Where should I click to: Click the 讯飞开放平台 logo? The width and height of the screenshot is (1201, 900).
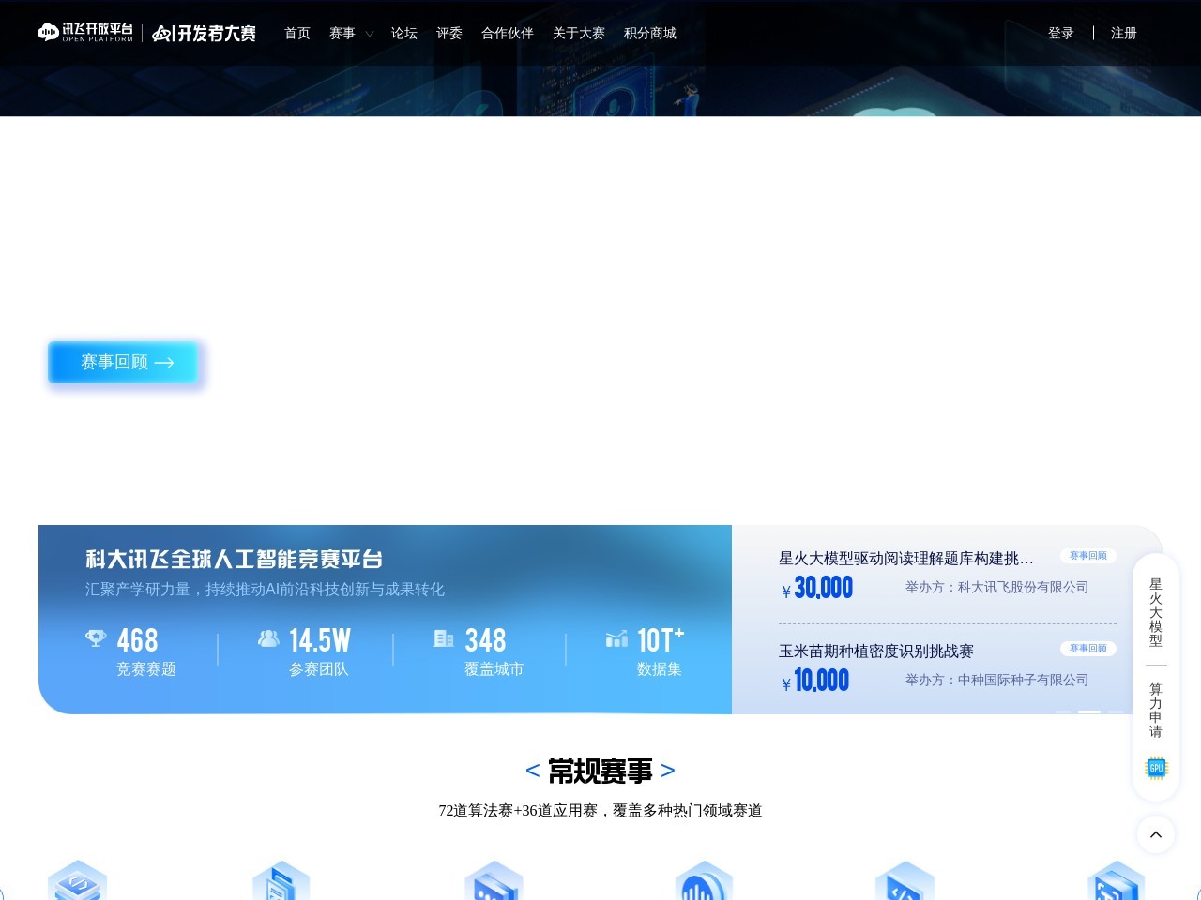pos(86,33)
